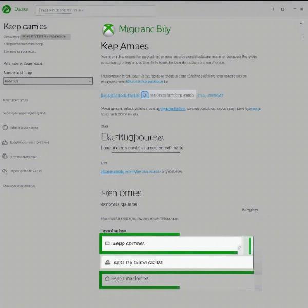This screenshot has width=308, height=308.
Task: Open the blue link right of the highlighted box
Action: (209, 95)
